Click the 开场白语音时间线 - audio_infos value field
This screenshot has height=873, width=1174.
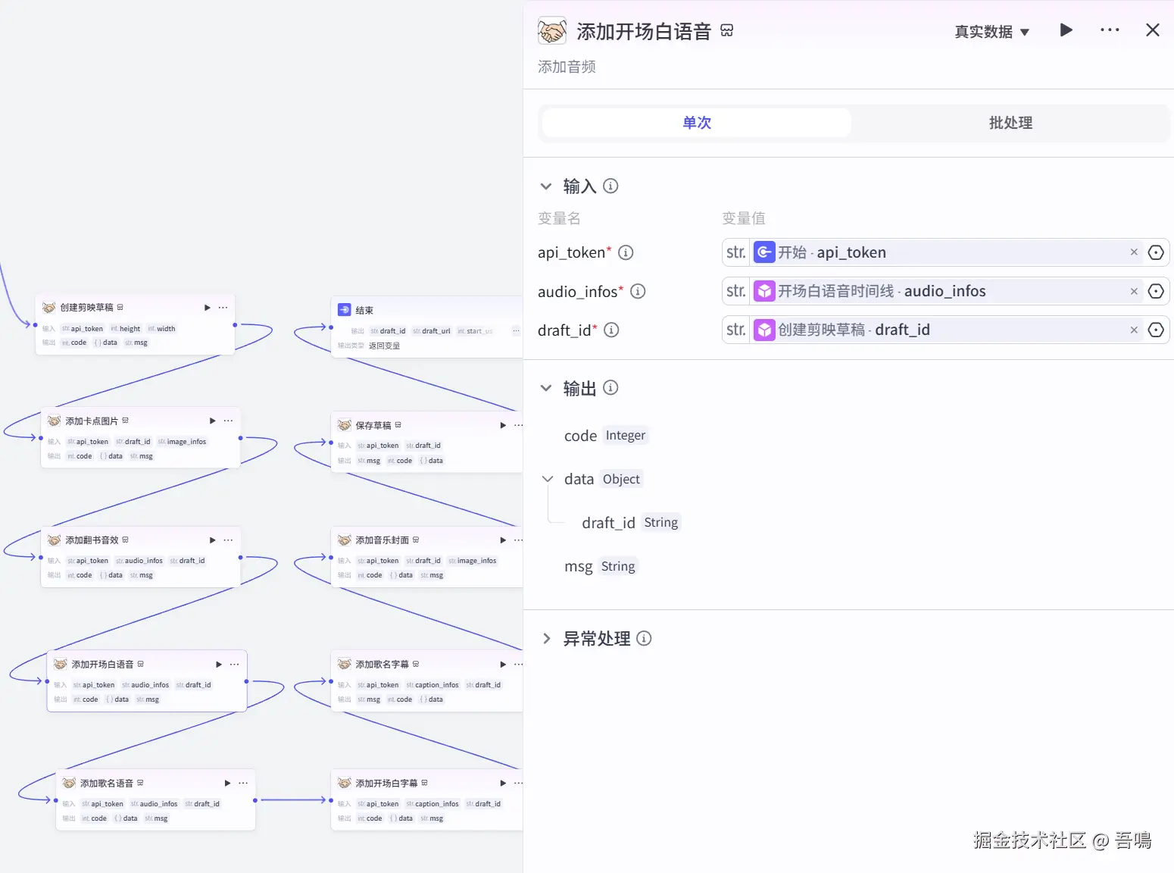click(x=946, y=291)
